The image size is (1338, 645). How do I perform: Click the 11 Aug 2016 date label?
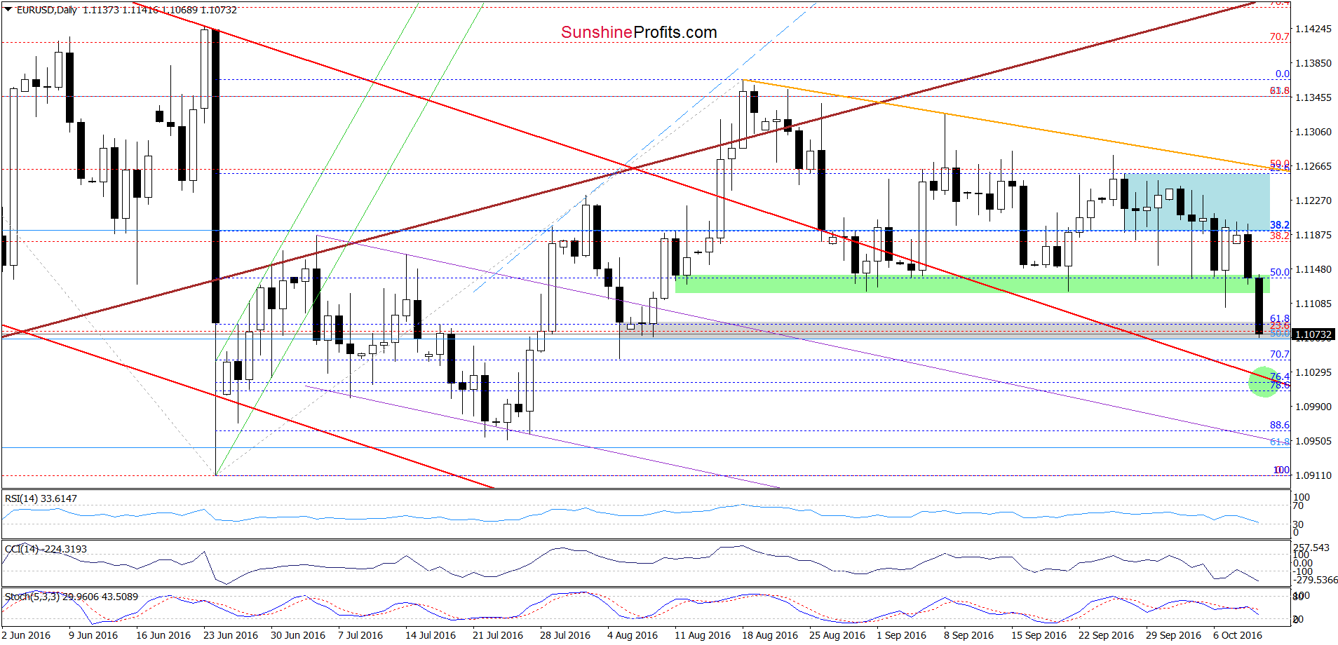(703, 635)
